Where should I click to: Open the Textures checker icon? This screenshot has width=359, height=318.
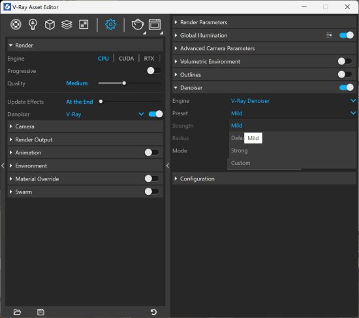(x=84, y=25)
